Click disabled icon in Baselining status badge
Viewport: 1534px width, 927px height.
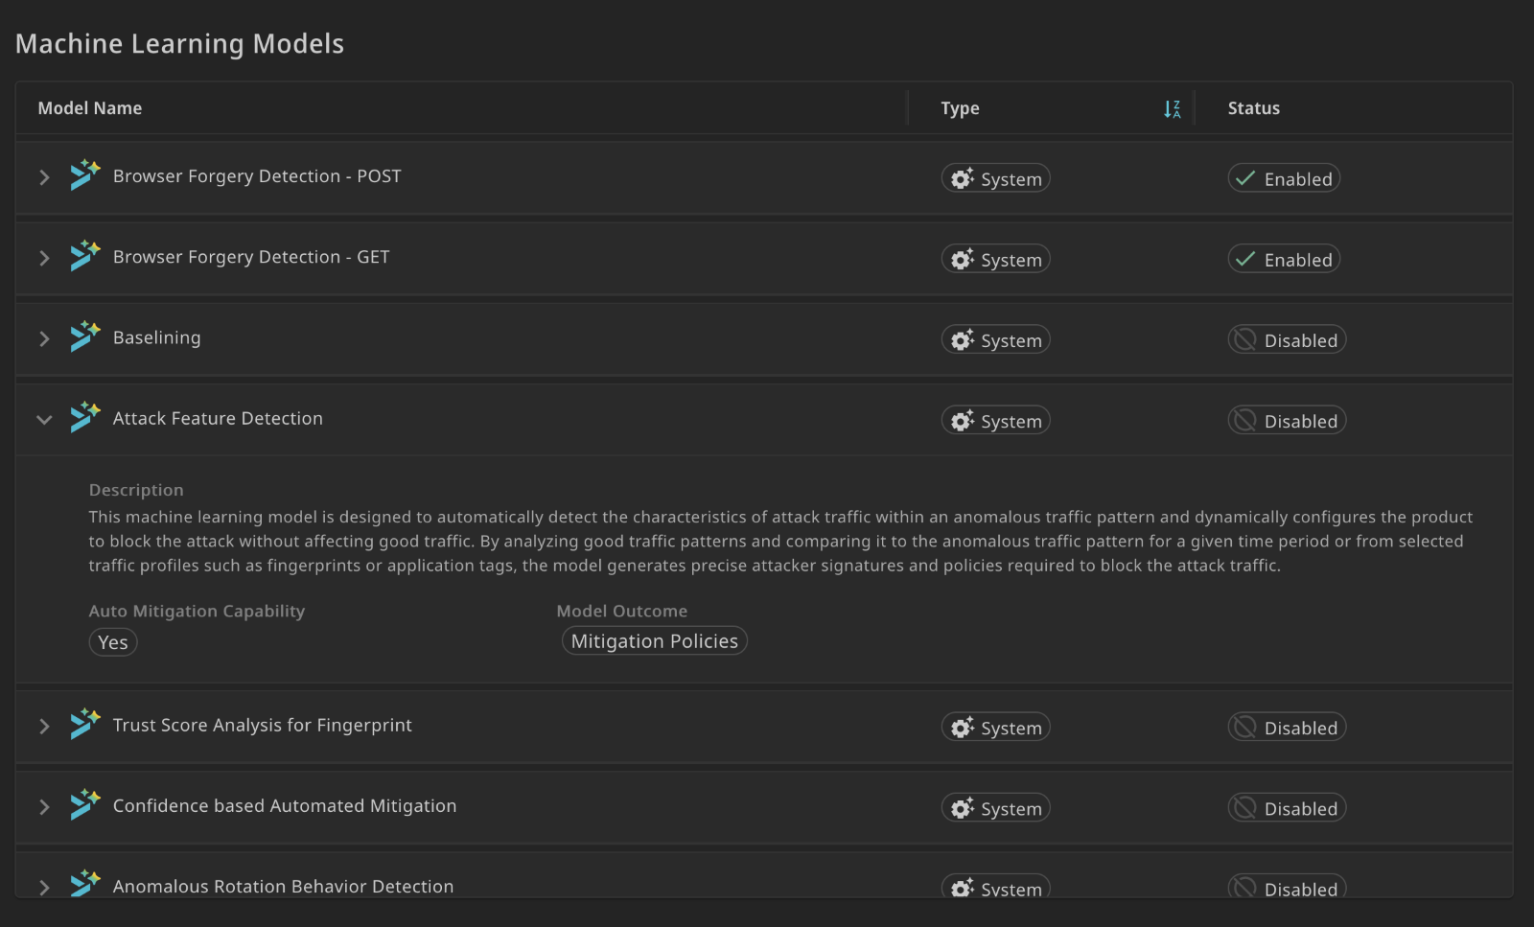1244,339
